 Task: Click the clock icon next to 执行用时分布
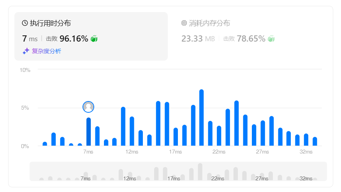(25, 23)
